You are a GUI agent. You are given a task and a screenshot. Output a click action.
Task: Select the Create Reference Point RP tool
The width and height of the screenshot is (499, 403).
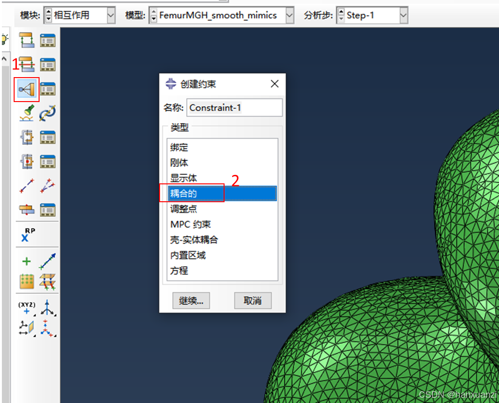point(28,235)
